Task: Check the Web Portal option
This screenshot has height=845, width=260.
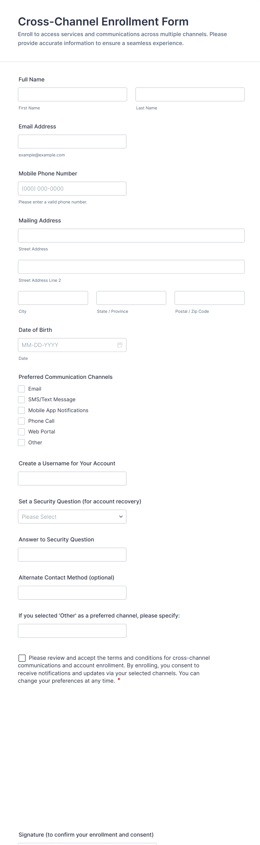Action: click(22, 432)
